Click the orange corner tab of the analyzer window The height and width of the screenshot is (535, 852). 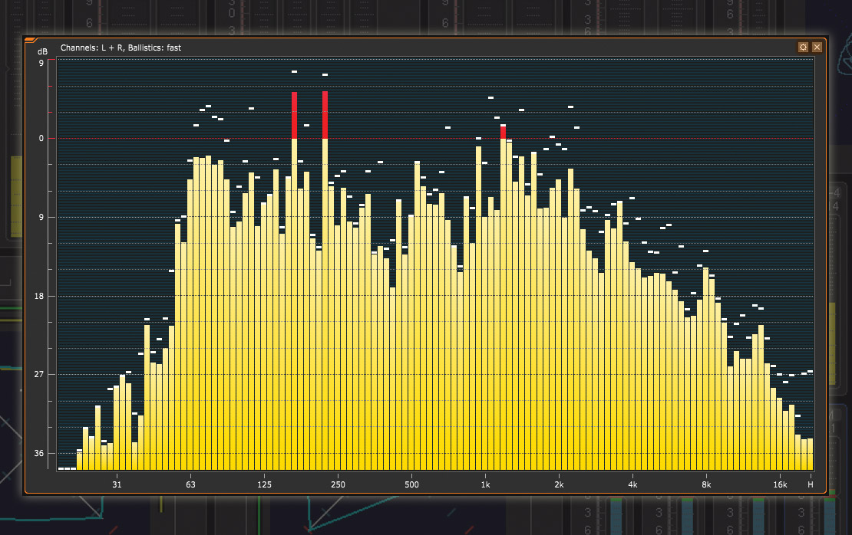pyautogui.click(x=31, y=40)
